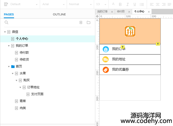Click the page icon beside 青菜
Screen dimensions: 173x126
(x=16, y=101)
